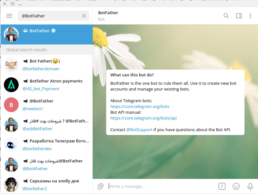The width and height of the screenshot is (258, 194).
Task: Click megaphone icon beside Сарказмы на злобу дня
Action: tap(25, 181)
